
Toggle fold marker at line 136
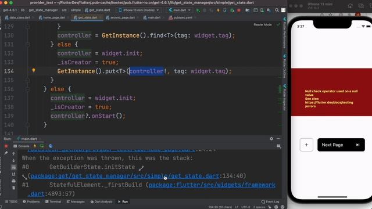[x=27, y=89]
